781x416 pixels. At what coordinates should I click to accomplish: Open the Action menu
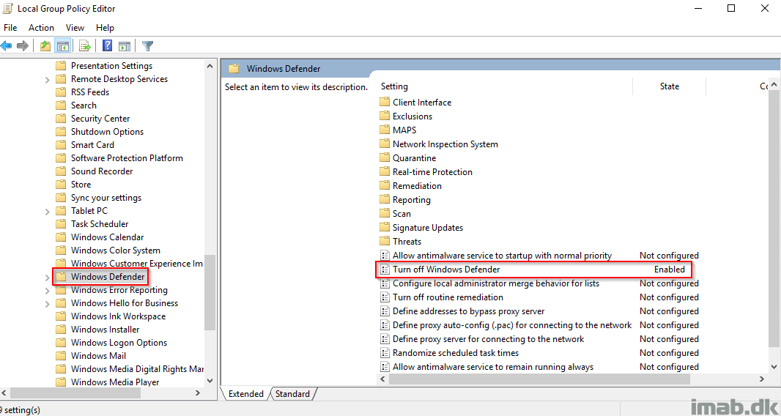click(x=41, y=28)
